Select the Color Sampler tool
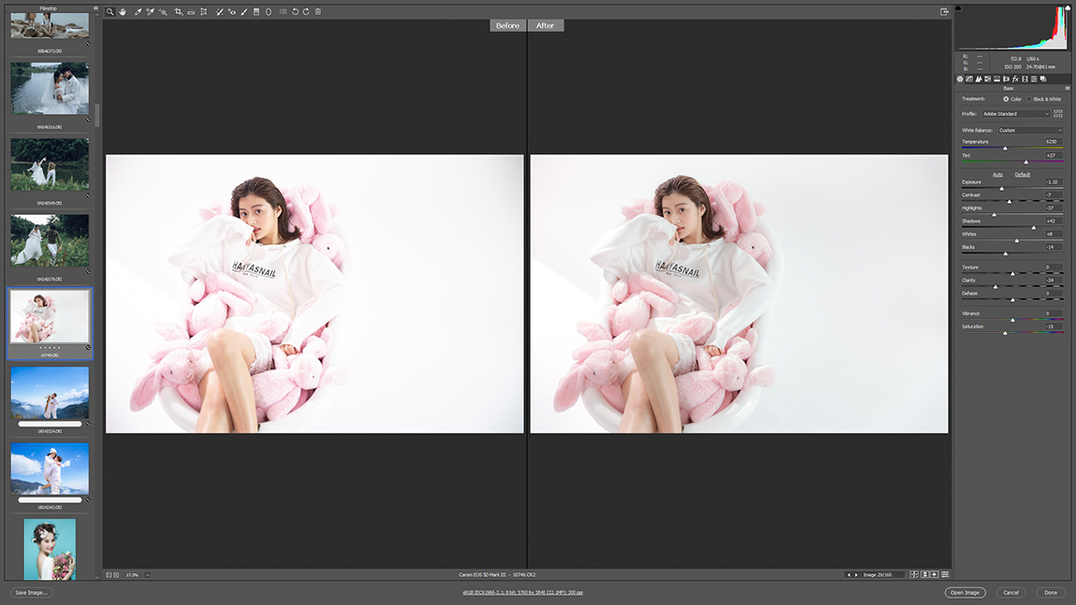The image size is (1076, 605). (151, 11)
